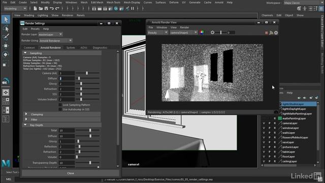Open the Beauty AOV dropdown
The width and height of the screenshot is (325, 183).
click(158, 33)
